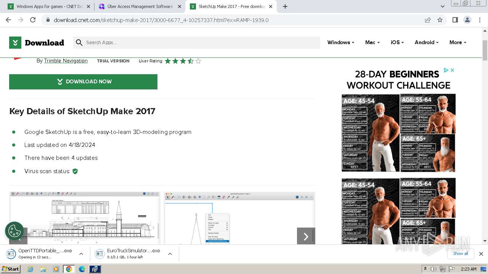This screenshot has width=488, height=274.
Task: Close the workout challenge ad
Action: click(453, 70)
